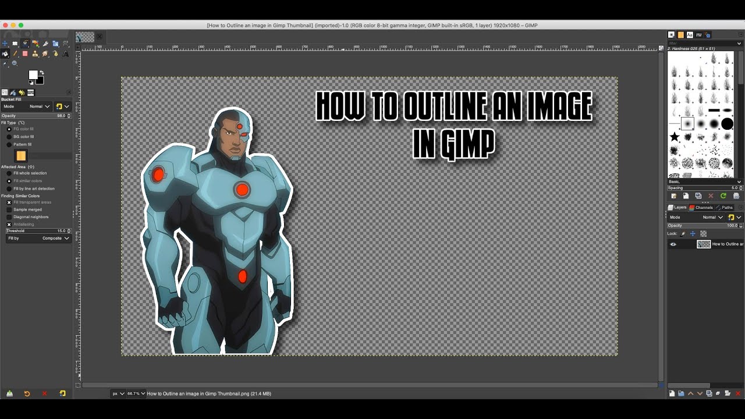Create a new layer icon

point(672,393)
